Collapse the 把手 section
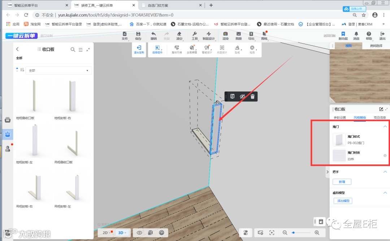390x241 pixels. [x=385, y=172]
